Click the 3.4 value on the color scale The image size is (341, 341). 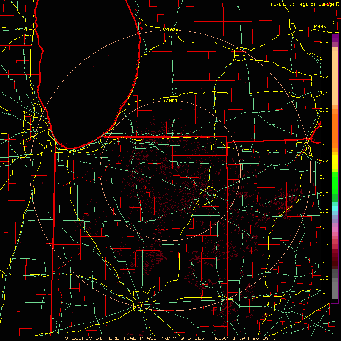tap(324, 177)
